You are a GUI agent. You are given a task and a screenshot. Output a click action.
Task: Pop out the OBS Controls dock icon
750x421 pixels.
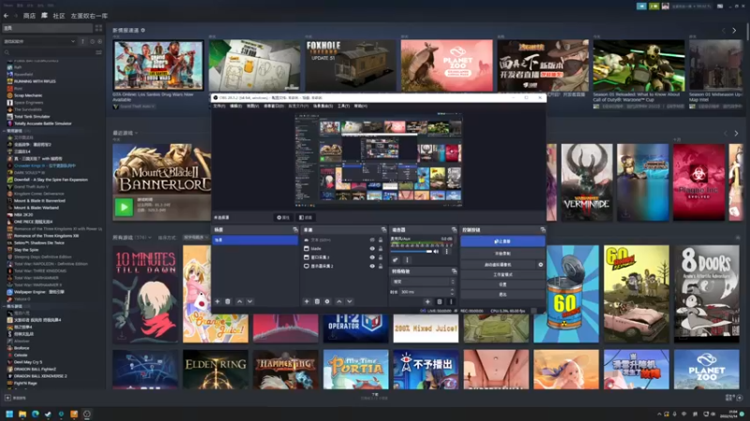(543, 230)
